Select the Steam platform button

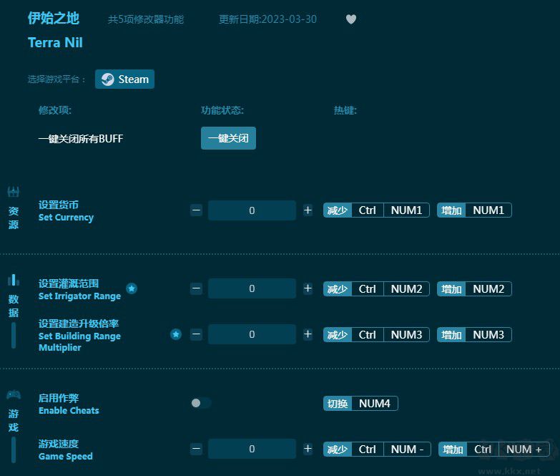124,79
